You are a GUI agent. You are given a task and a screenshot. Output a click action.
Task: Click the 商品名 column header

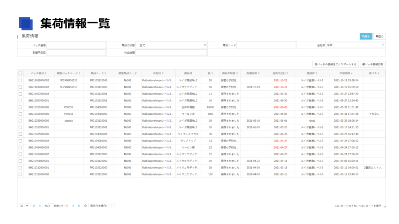[x=188, y=73]
